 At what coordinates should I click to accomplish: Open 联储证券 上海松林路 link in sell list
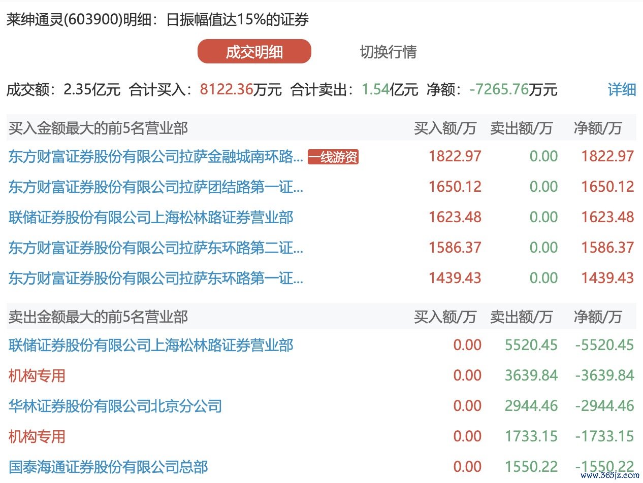pyautogui.click(x=151, y=346)
